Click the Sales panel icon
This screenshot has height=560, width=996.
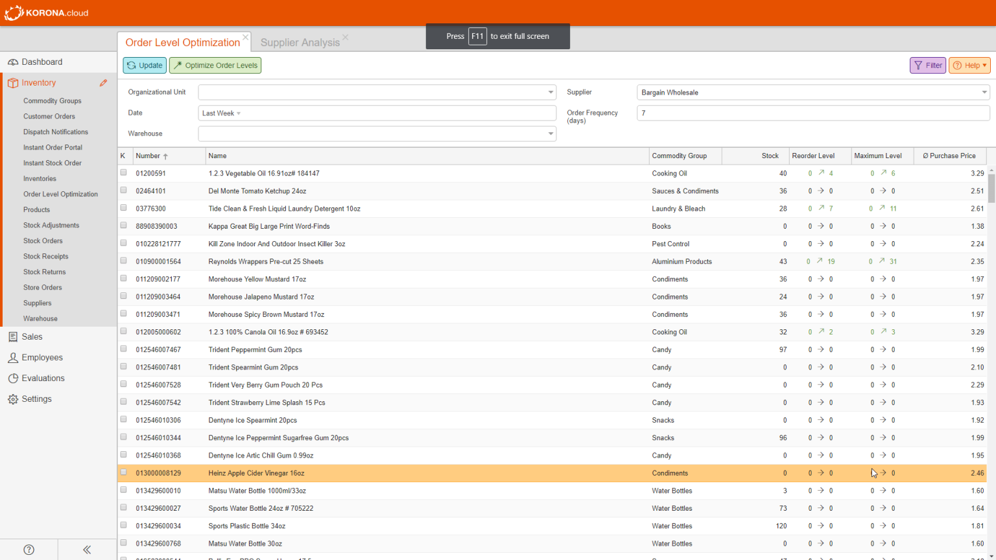[x=13, y=336]
